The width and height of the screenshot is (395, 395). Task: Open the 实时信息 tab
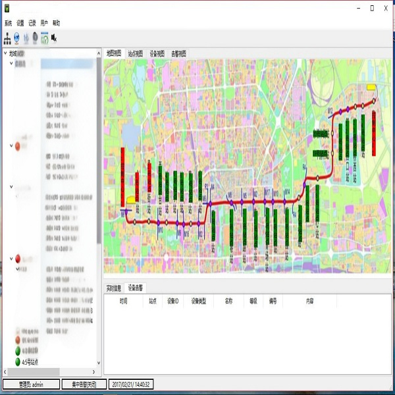(x=114, y=288)
